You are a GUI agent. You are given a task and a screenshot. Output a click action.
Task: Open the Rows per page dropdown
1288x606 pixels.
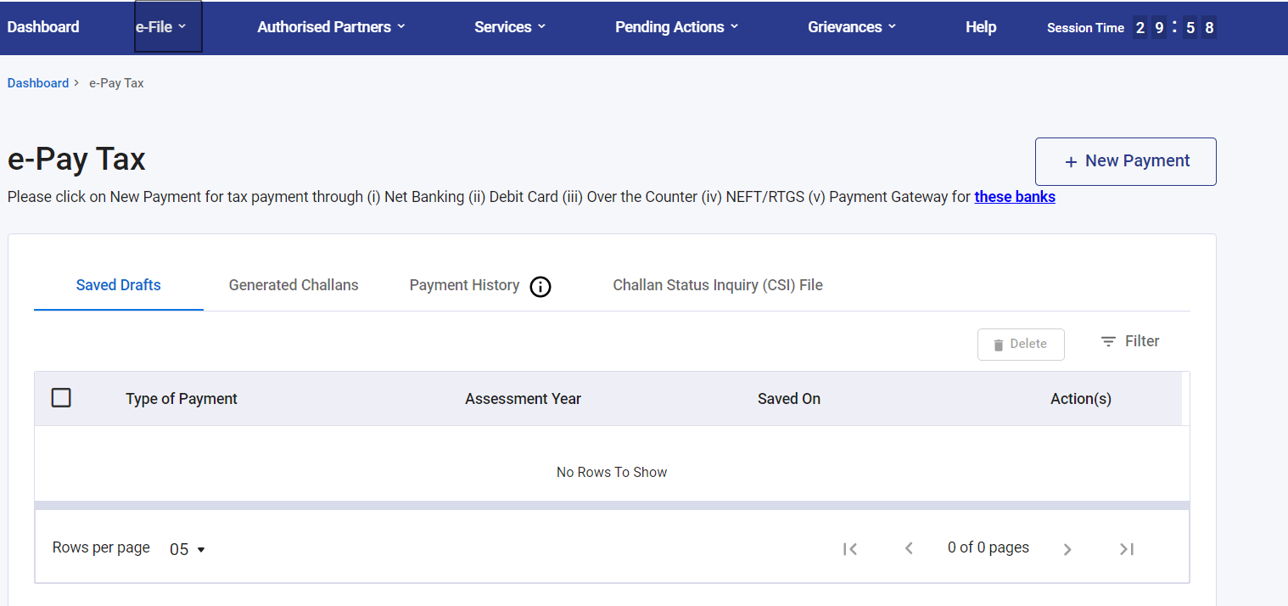tap(188, 549)
